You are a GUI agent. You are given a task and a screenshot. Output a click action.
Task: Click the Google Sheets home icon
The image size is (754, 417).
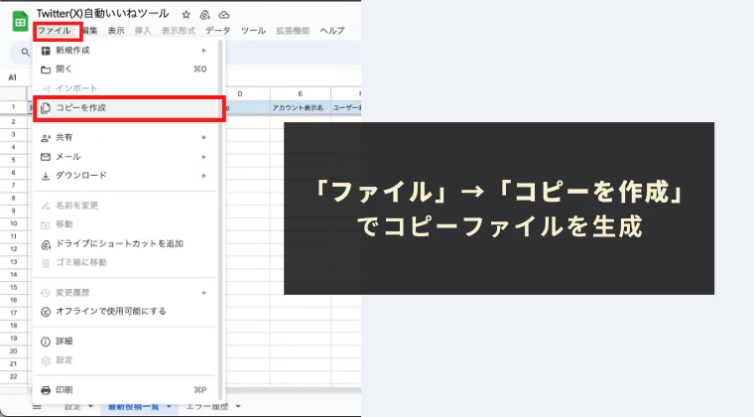pyautogui.click(x=20, y=22)
